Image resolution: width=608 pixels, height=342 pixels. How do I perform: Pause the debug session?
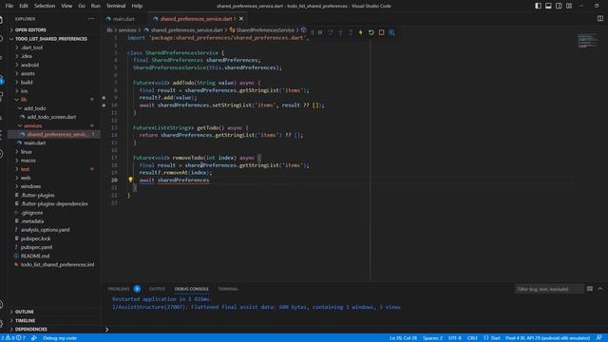click(320, 32)
